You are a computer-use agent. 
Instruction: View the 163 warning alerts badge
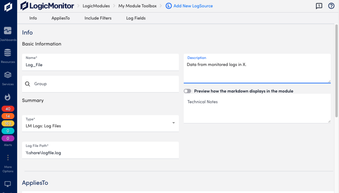(x=8, y=123)
